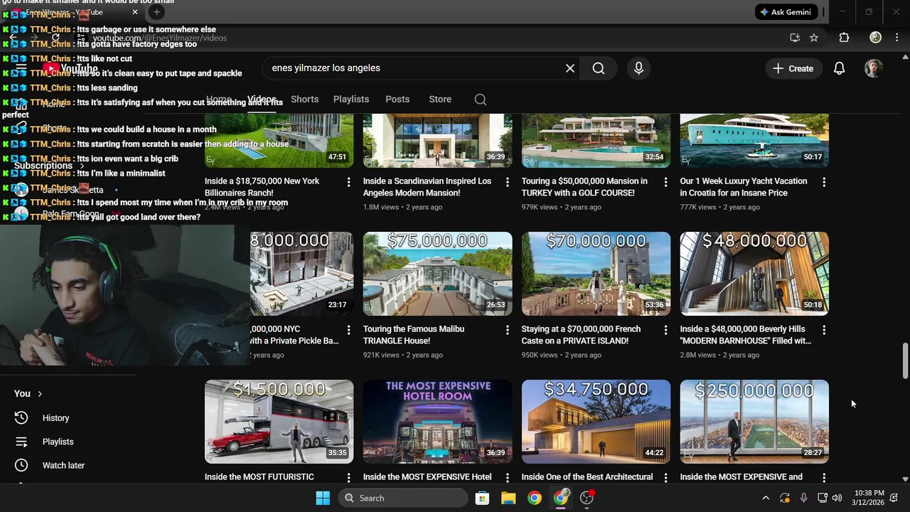Bookmark this page with the star icon
The width and height of the screenshot is (910, 512).
tap(814, 38)
